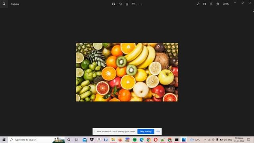Enter full screen view

coord(198,4)
